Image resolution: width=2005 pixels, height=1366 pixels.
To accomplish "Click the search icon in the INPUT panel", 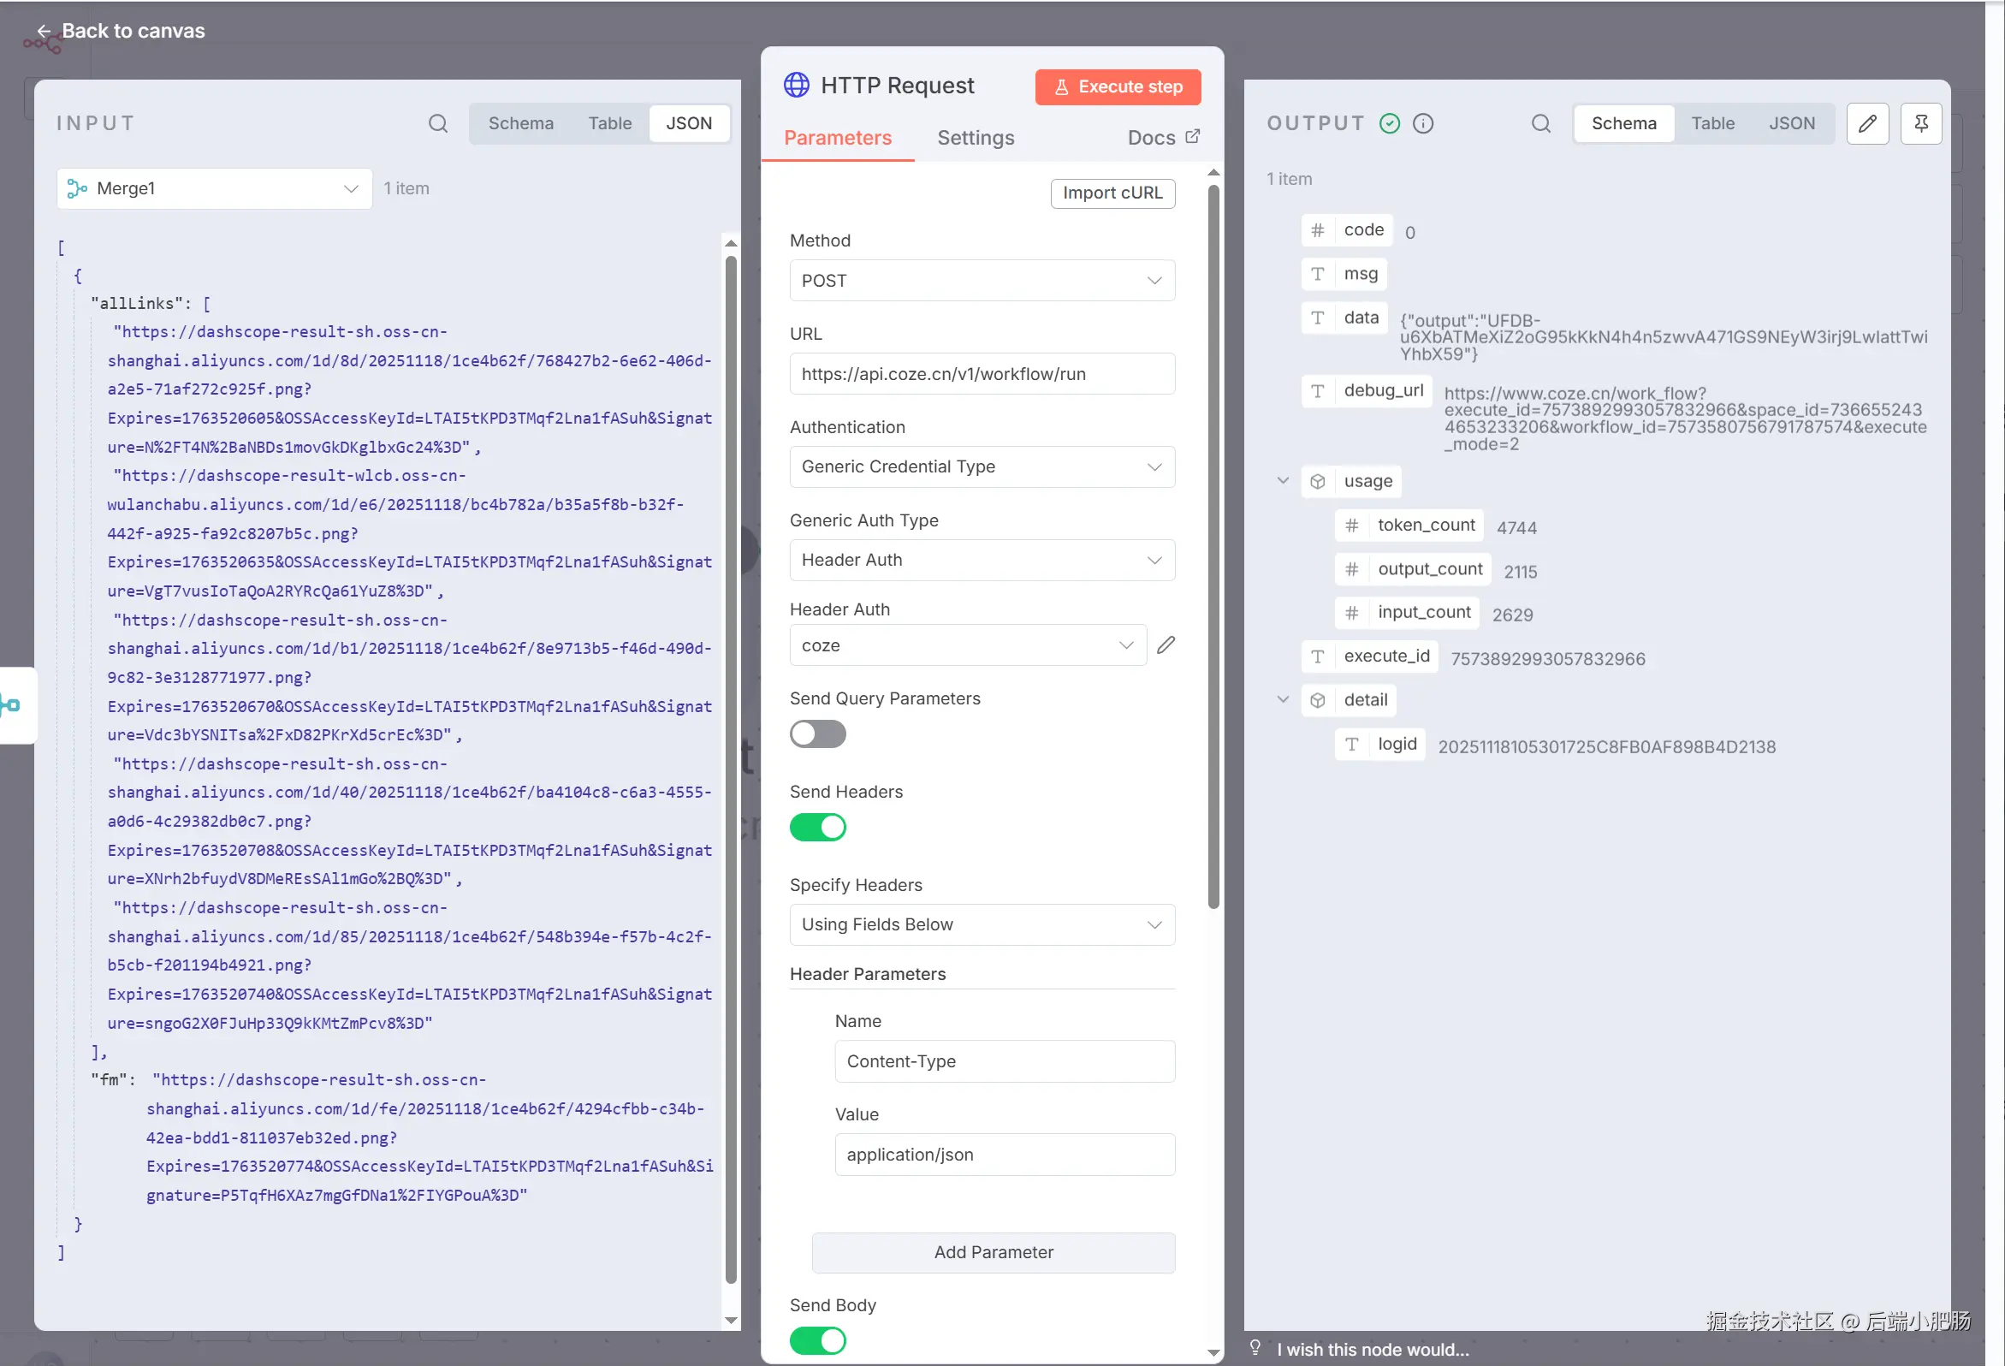I will point(437,123).
